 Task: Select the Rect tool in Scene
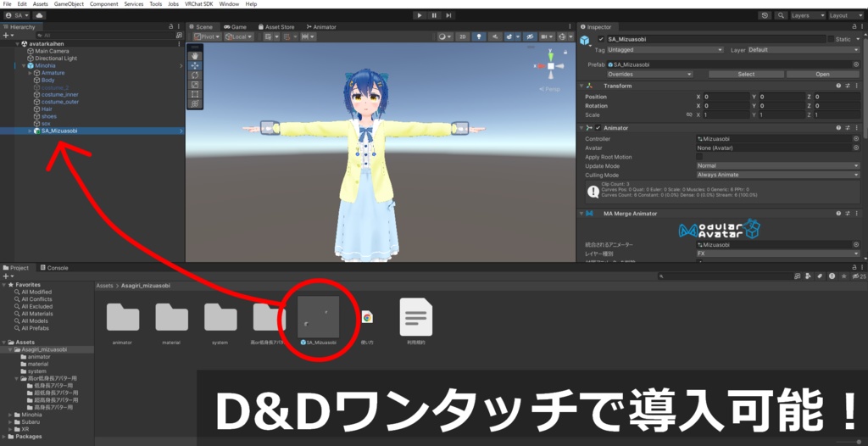click(x=195, y=94)
